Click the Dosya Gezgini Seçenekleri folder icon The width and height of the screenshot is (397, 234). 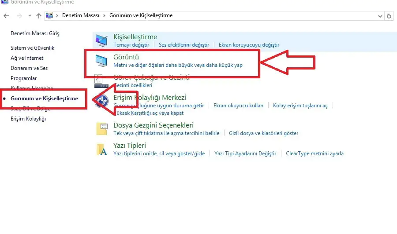pos(102,128)
